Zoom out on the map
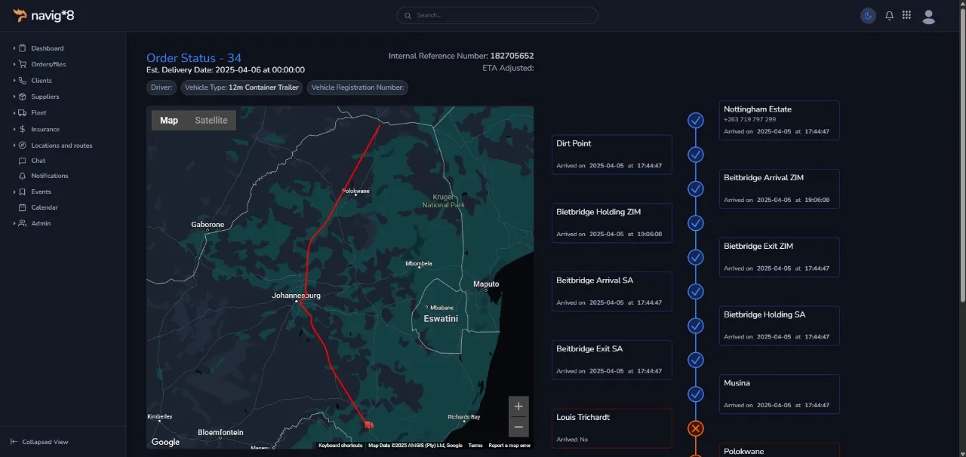Screen dimensions: 966x457 click(518, 427)
